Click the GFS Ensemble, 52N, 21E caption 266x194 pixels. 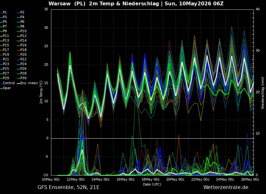pyautogui.click(x=69, y=187)
